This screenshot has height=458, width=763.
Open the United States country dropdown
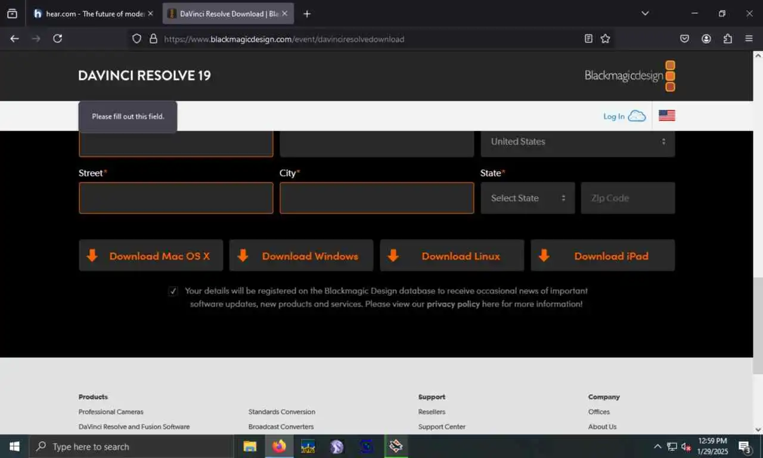point(578,142)
